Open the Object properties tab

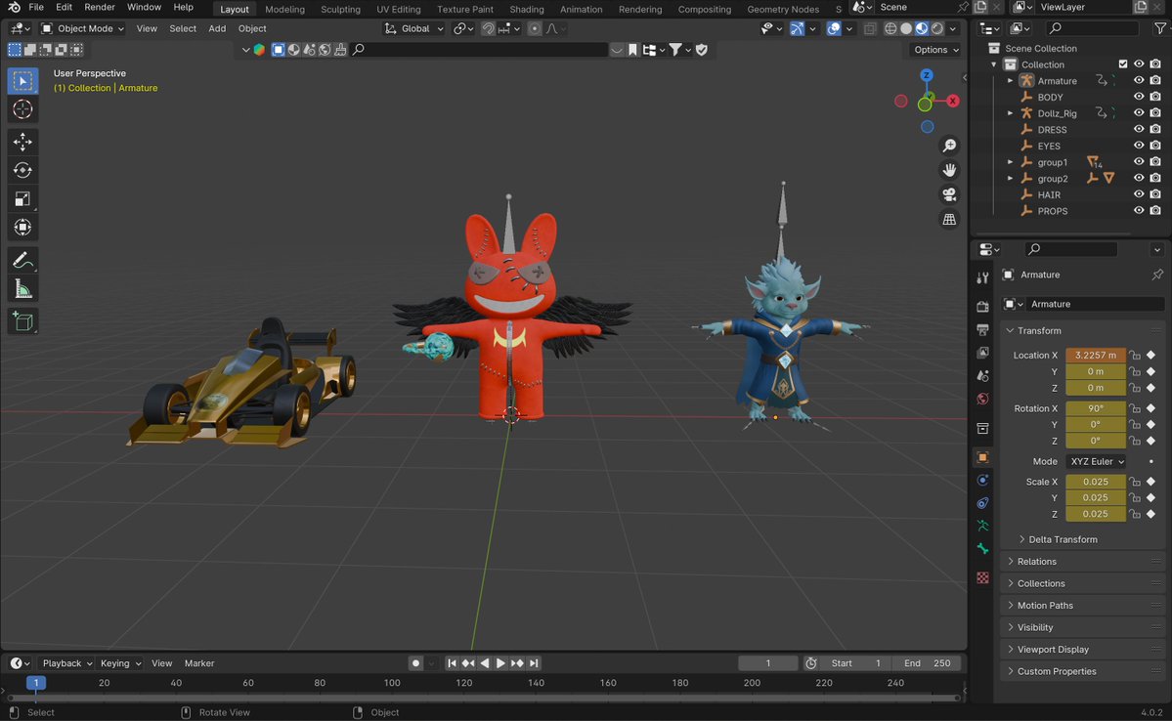click(x=983, y=457)
